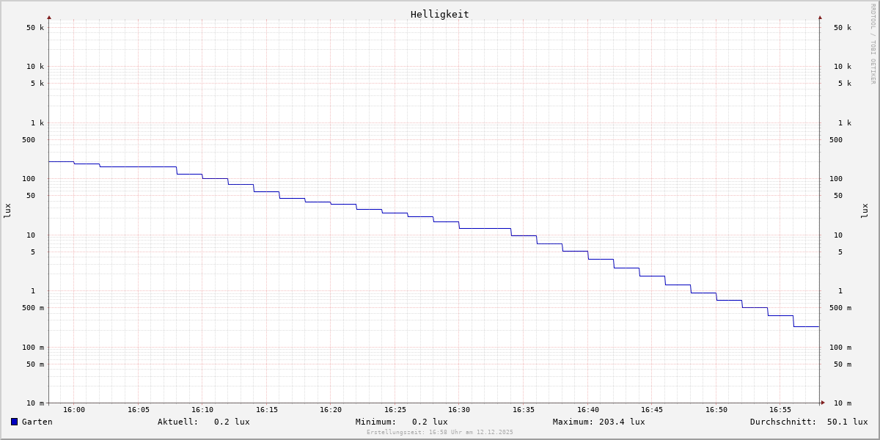Click the Garten legend label

coord(37,422)
